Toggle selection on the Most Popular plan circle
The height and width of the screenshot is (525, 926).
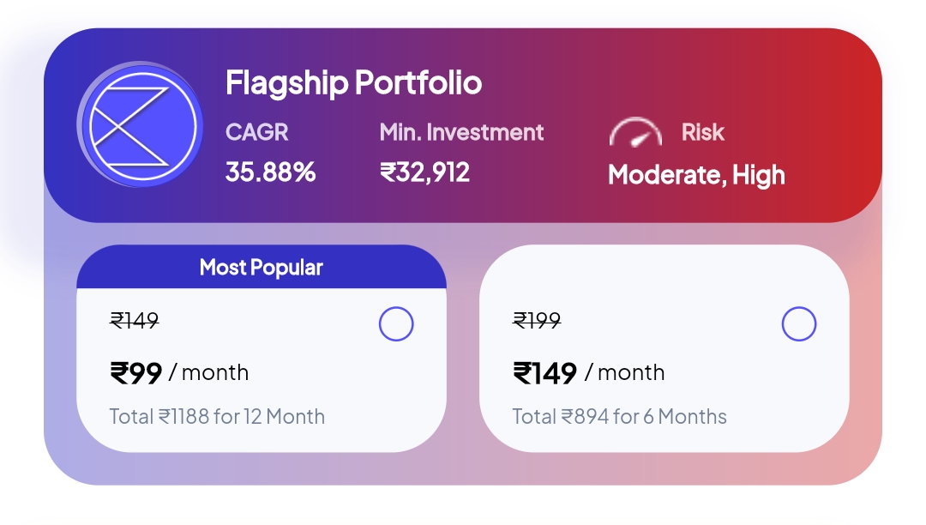[395, 324]
